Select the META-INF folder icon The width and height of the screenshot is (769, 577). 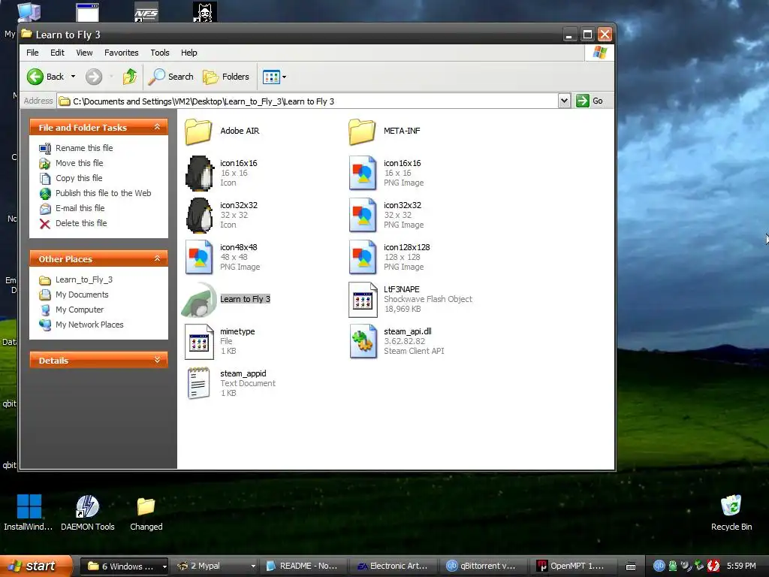tap(362, 131)
